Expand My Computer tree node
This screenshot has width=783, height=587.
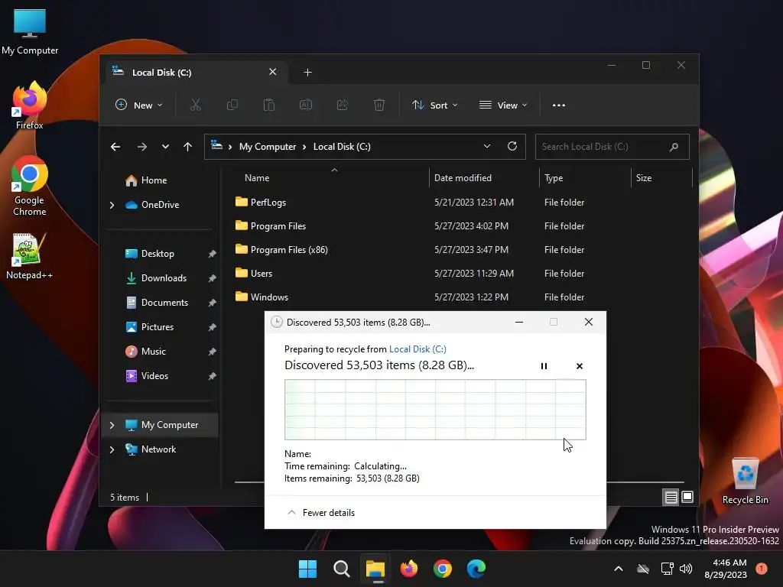tap(112, 425)
